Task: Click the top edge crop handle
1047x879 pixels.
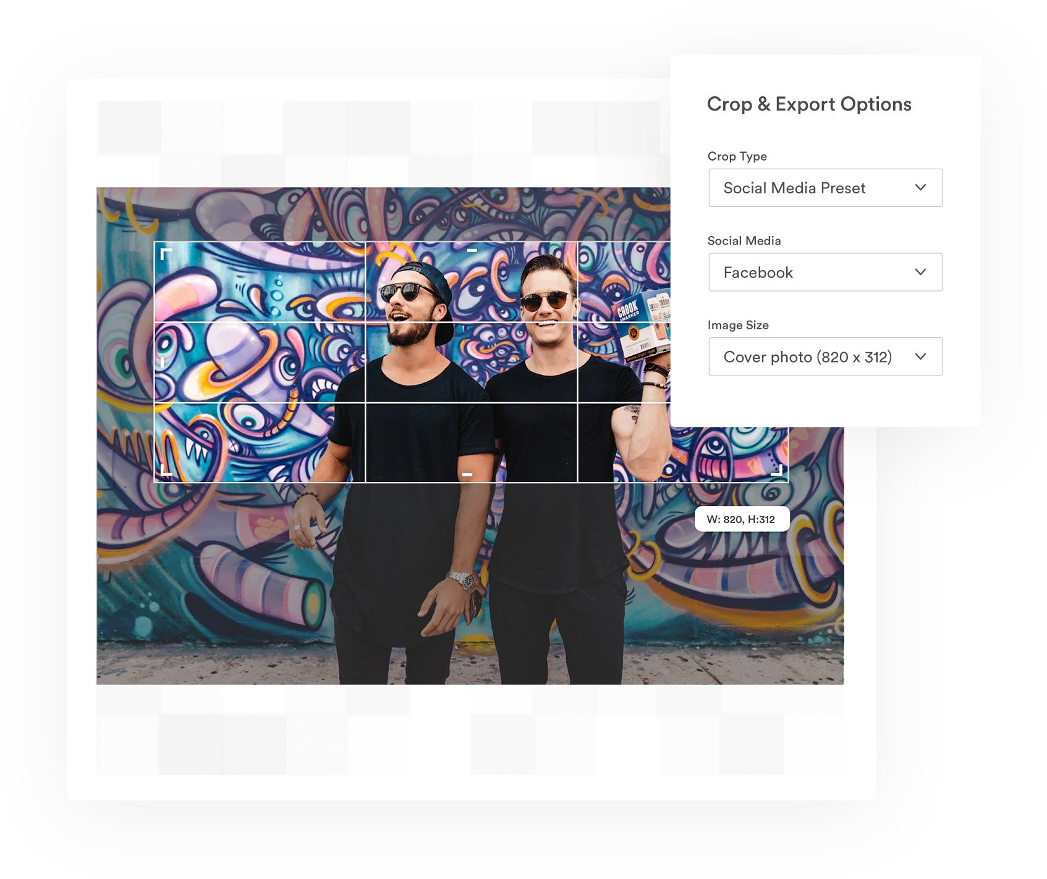Action: coord(472,250)
